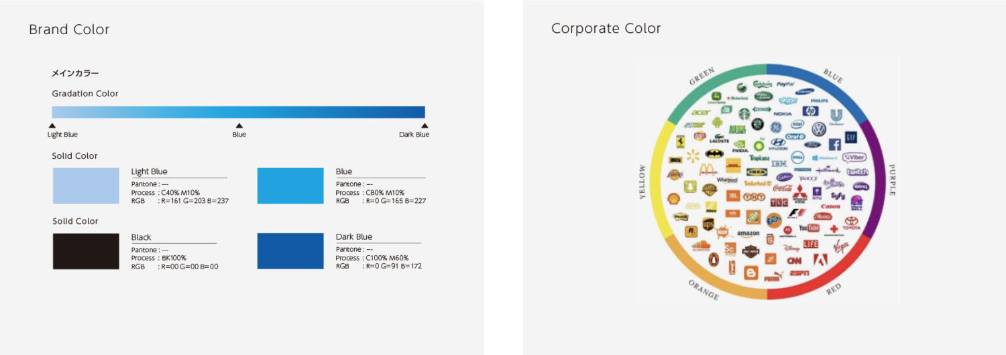Click the Volkswagen VW logo
The height and width of the screenshot is (355, 1006).
click(x=818, y=129)
